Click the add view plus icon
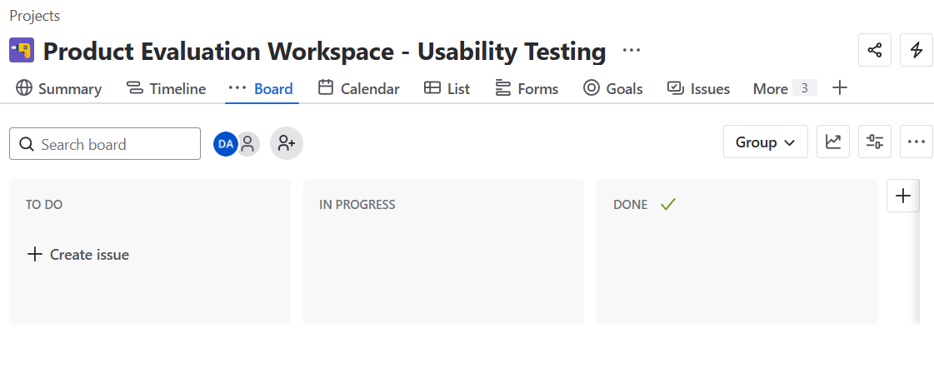 click(840, 88)
